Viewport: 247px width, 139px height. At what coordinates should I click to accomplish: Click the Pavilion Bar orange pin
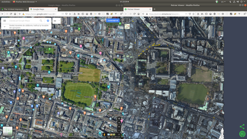[x=95, y=96]
